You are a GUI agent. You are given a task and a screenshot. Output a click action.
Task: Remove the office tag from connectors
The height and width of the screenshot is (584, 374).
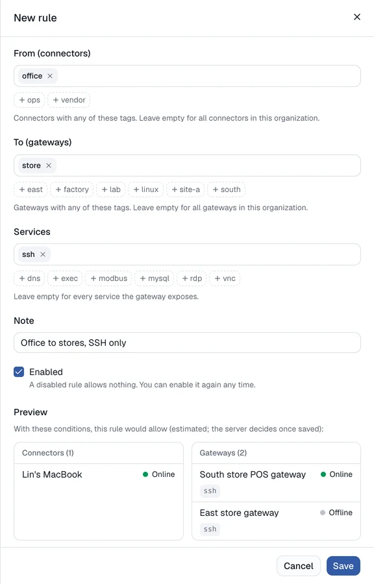[50, 76]
